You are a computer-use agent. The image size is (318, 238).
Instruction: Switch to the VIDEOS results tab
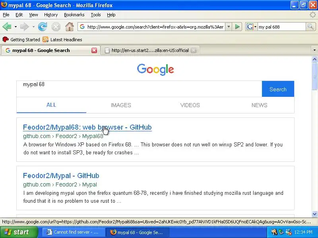click(190, 105)
